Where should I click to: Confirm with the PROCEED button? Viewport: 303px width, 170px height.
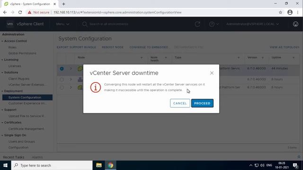[202, 103]
